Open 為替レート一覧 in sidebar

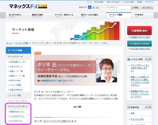16,71
